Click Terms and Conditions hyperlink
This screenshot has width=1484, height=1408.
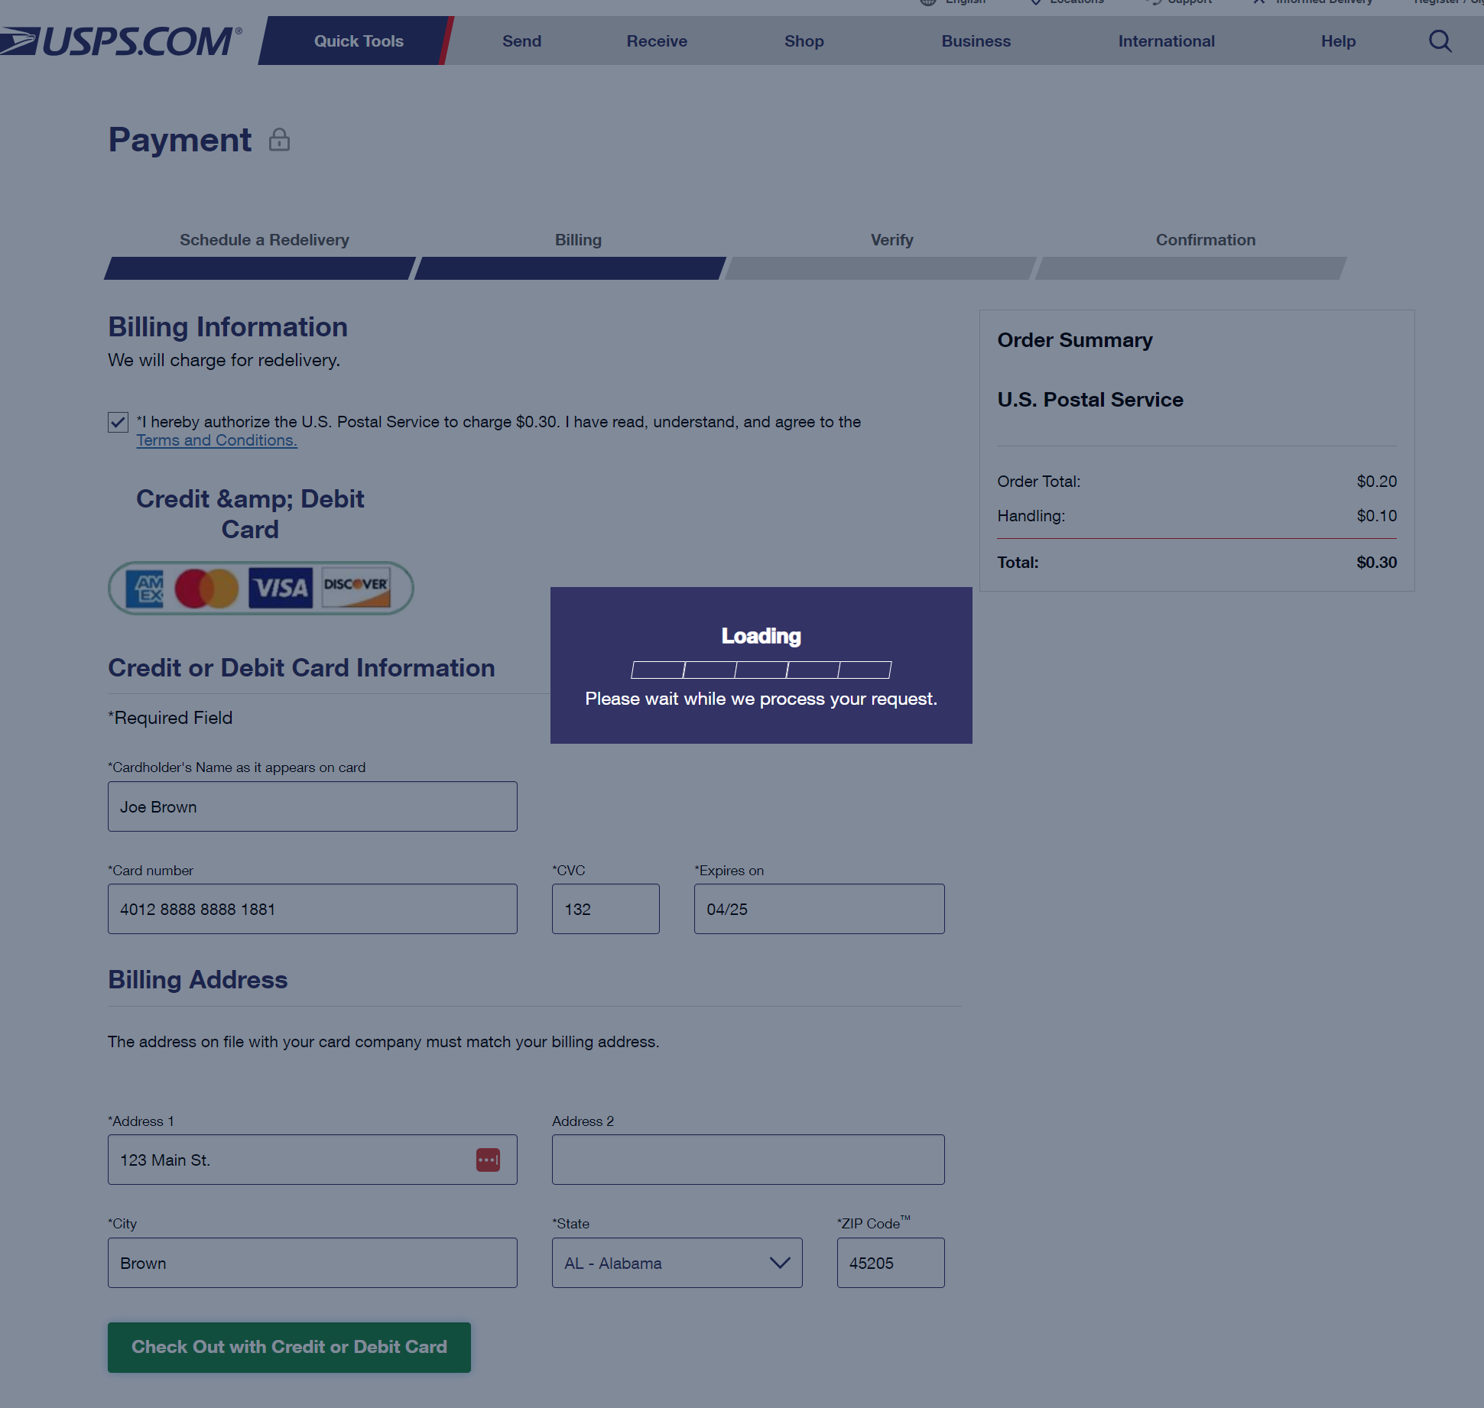tap(216, 438)
